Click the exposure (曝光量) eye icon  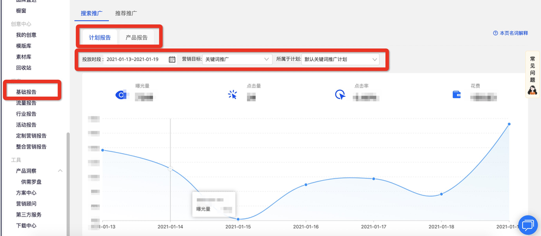(122, 94)
